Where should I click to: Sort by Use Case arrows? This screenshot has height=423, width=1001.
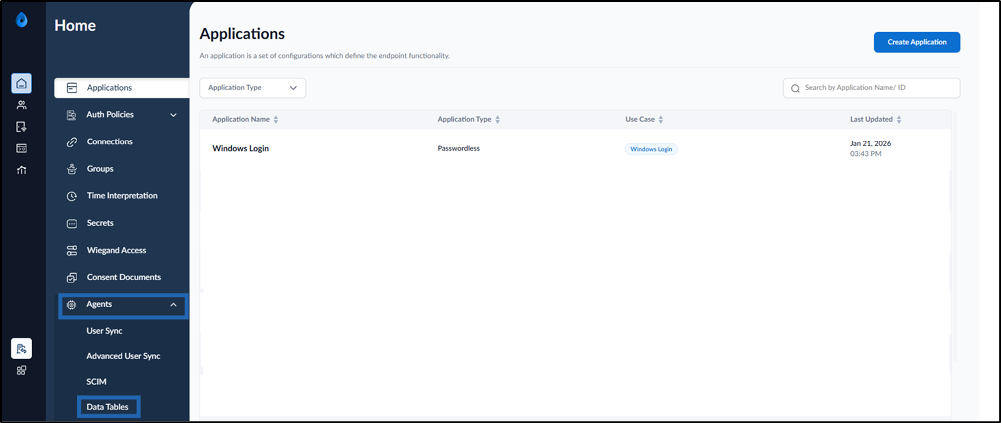click(661, 120)
